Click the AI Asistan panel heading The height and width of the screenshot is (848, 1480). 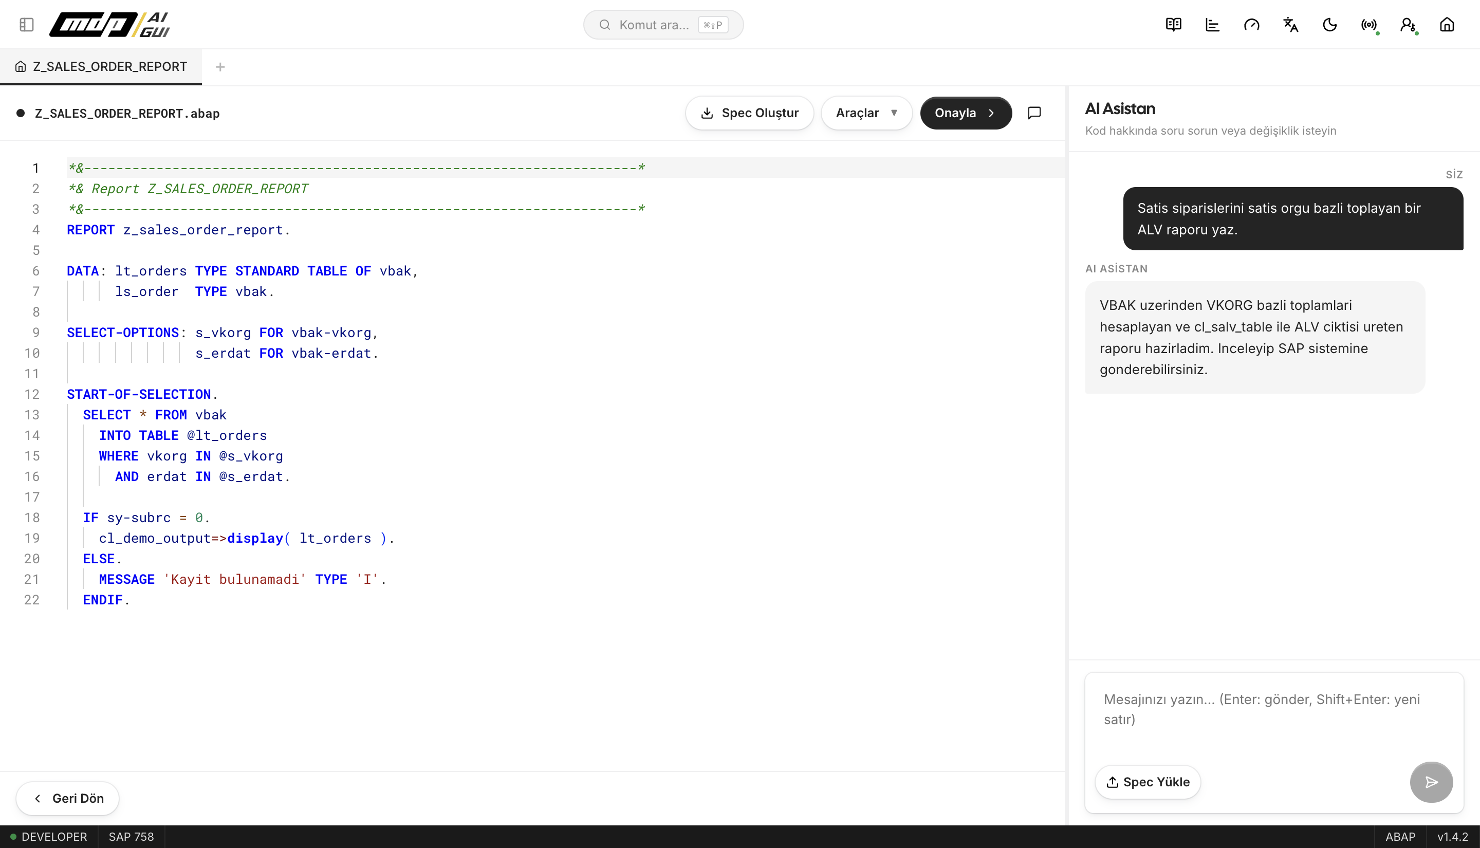tap(1120, 108)
